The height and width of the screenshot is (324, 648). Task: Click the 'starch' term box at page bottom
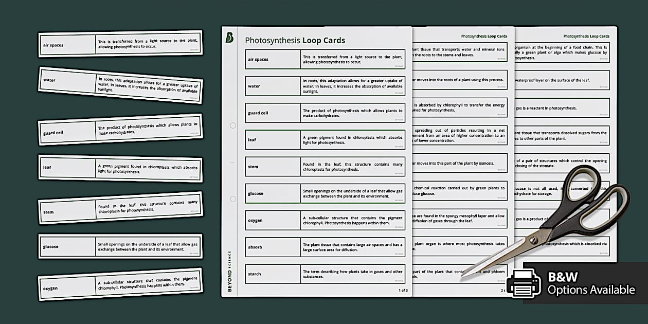pyautogui.click(x=272, y=274)
